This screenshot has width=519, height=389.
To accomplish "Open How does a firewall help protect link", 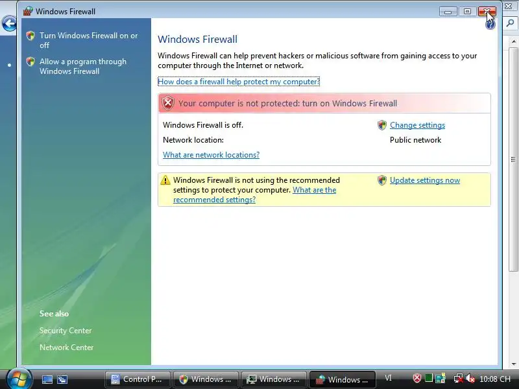I will tap(239, 82).
